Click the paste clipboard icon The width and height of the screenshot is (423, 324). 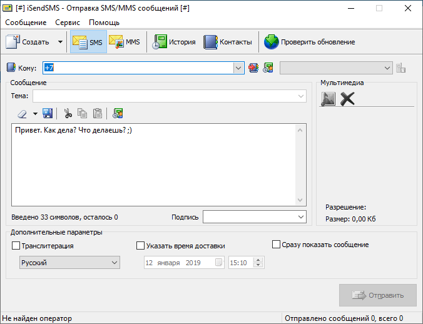[x=98, y=113]
